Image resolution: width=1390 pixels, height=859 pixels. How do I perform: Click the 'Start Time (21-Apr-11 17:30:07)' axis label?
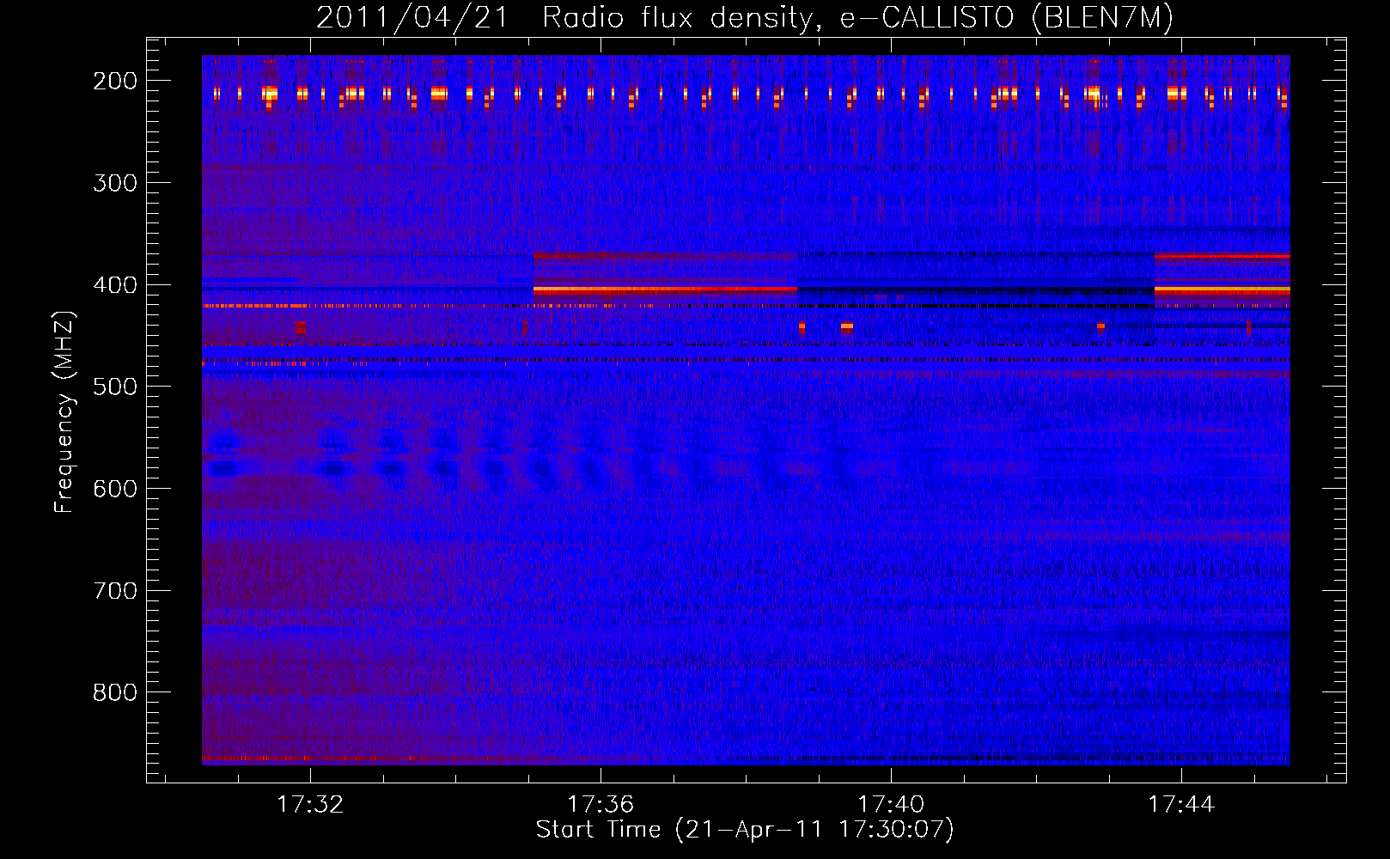pos(745,830)
